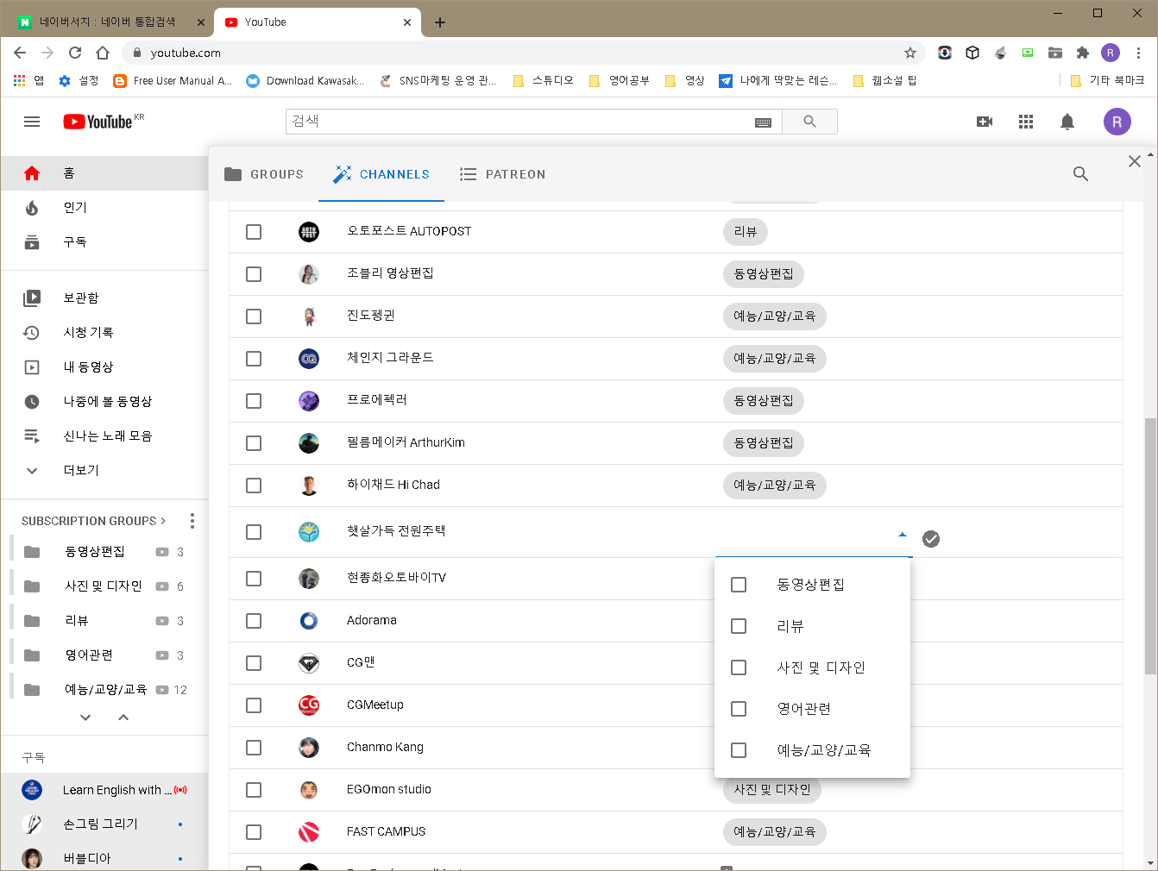Check the checkbox next to 오토포스트 AUTOPOST
1158x871 pixels.
click(x=254, y=231)
